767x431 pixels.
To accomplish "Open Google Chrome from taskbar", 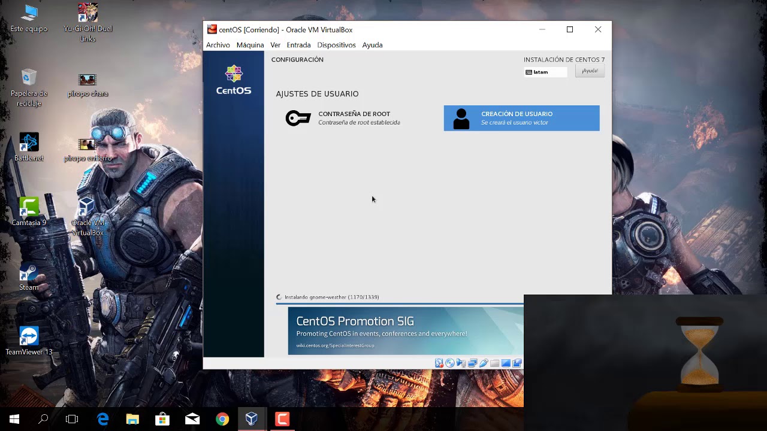I will click(x=222, y=419).
